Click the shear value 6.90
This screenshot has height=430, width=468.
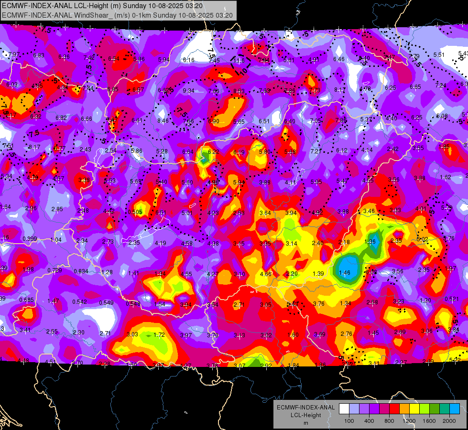tap(213, 121)
